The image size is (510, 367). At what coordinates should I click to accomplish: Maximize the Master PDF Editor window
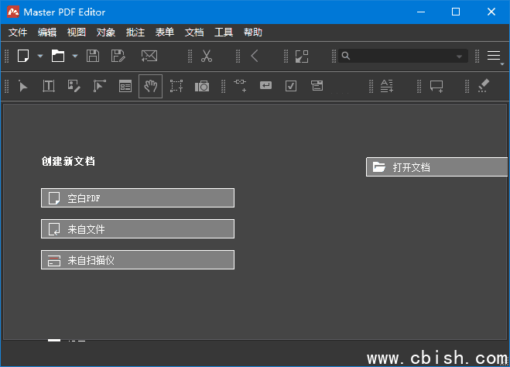click(456, 12)
